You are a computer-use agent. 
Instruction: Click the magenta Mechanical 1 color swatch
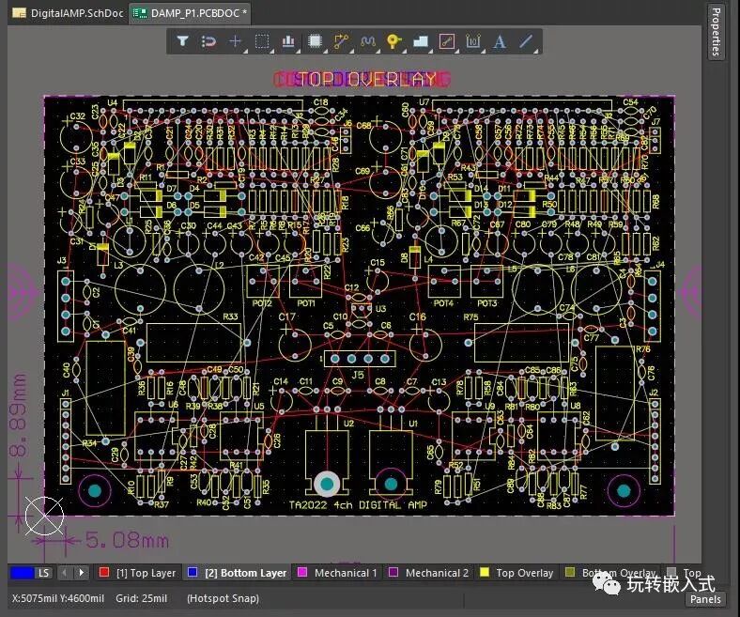pyautogui.click(x=302, y=572)
